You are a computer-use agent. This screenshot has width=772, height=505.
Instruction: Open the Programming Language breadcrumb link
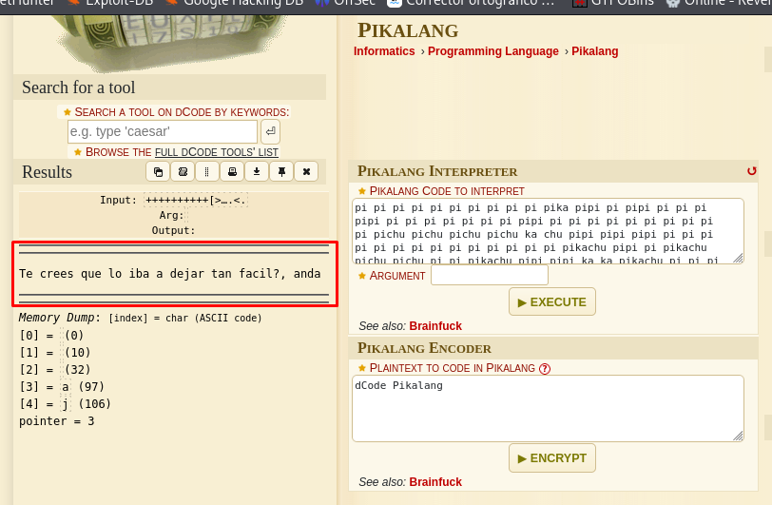(x=493, y=51)
